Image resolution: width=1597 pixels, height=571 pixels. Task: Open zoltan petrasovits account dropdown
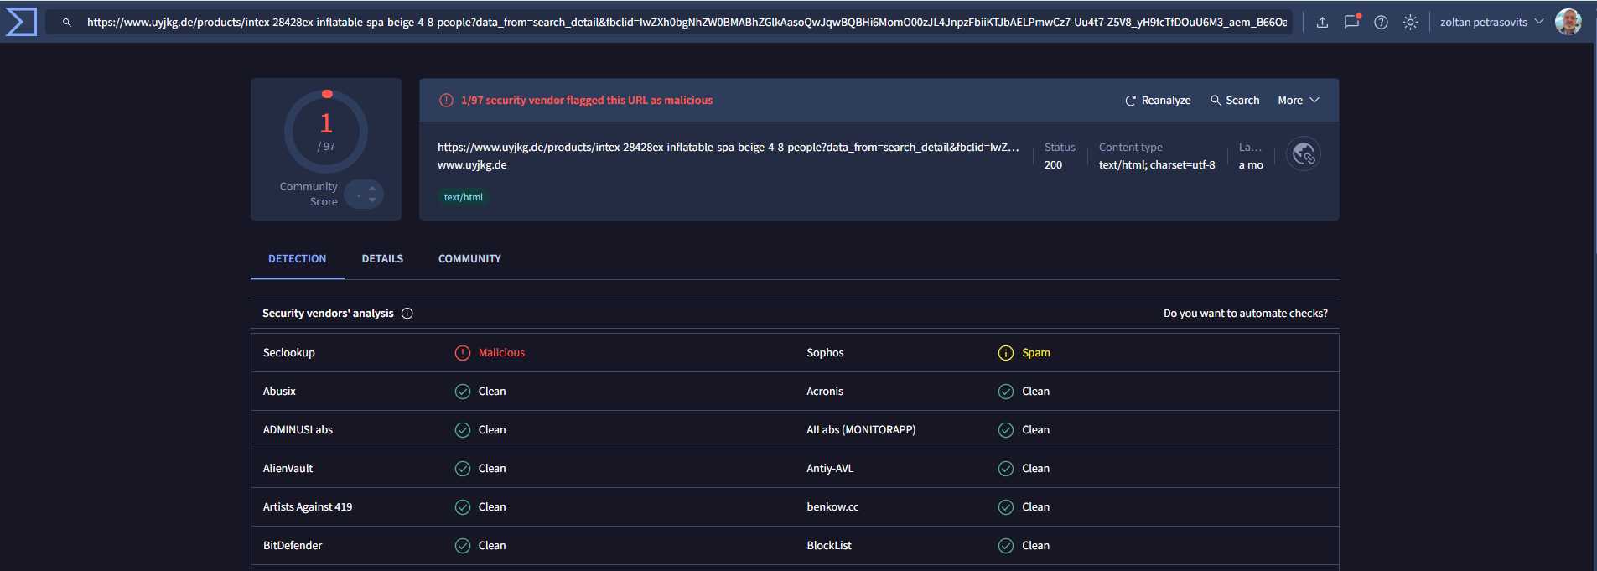1491,23
